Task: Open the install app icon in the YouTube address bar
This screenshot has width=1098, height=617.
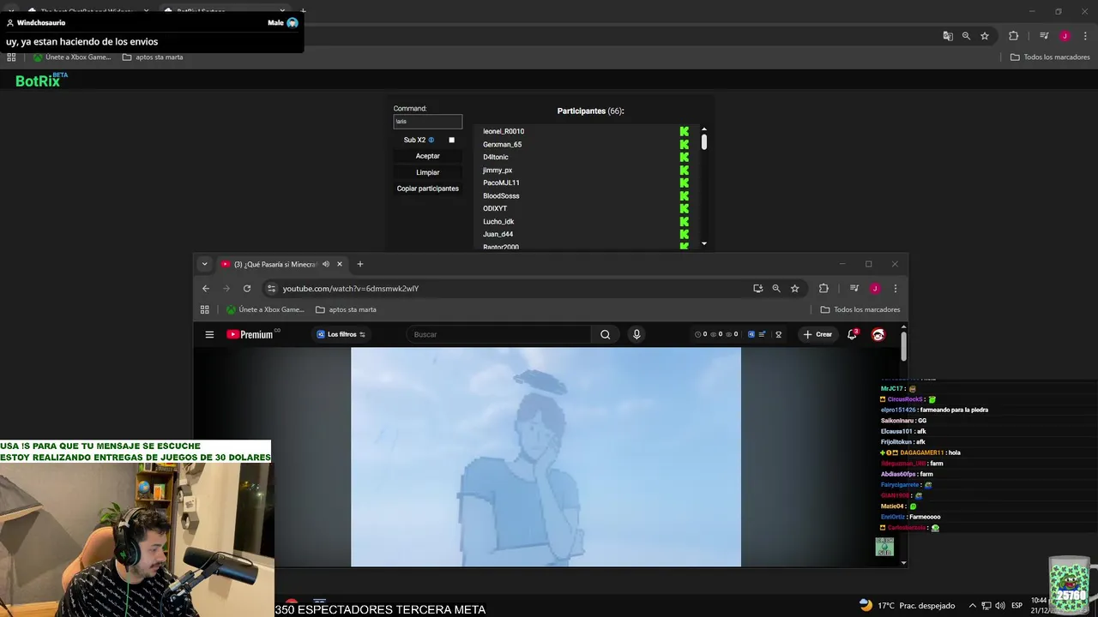Action: tap(757, 289)
